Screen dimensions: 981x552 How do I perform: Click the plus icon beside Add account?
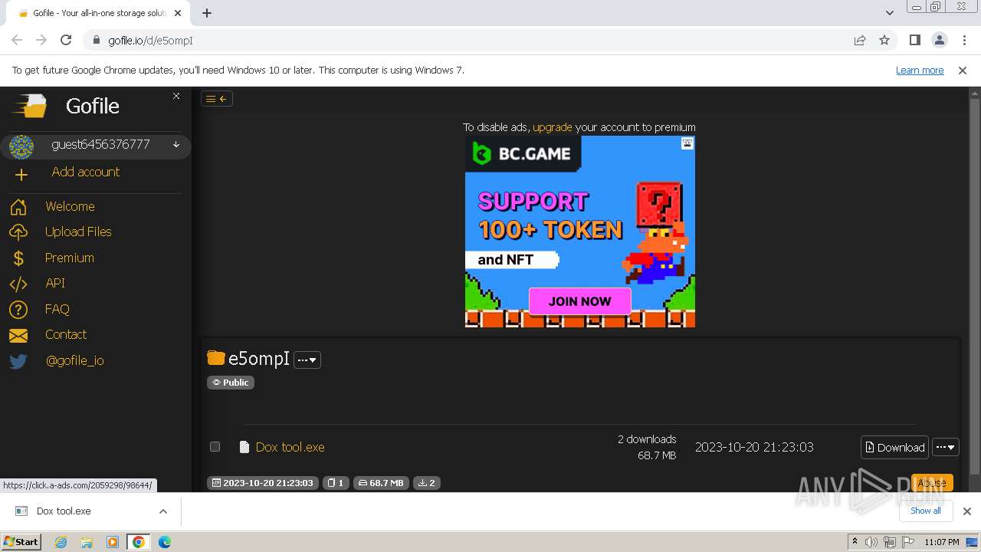(x=21, y=175)
